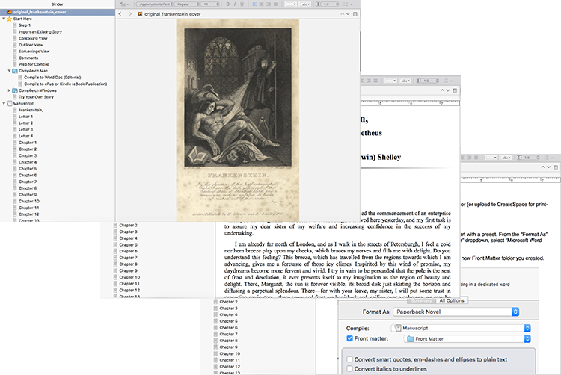This screenshot has width=561, height=375.
Task: Open Compile to Word Doc (Editorial)
Action: (52, 77)
